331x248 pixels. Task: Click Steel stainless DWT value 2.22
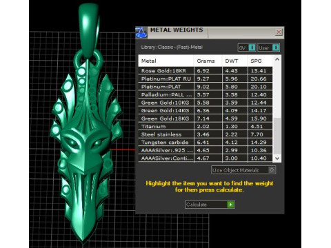pos(232,134)
